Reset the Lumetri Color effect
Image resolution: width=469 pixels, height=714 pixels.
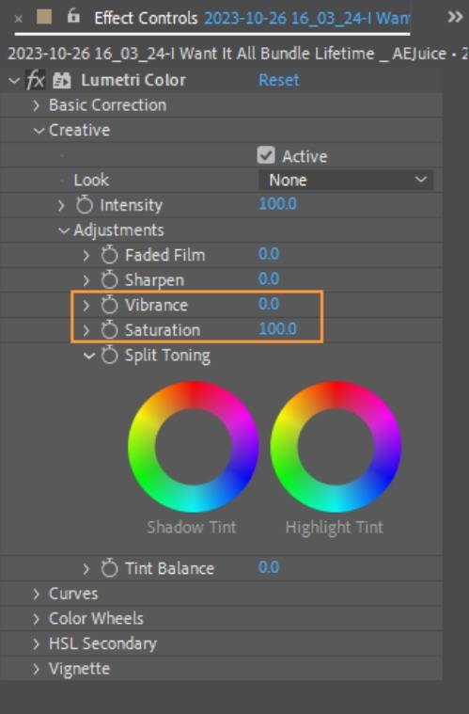click(x=279, y=80)
